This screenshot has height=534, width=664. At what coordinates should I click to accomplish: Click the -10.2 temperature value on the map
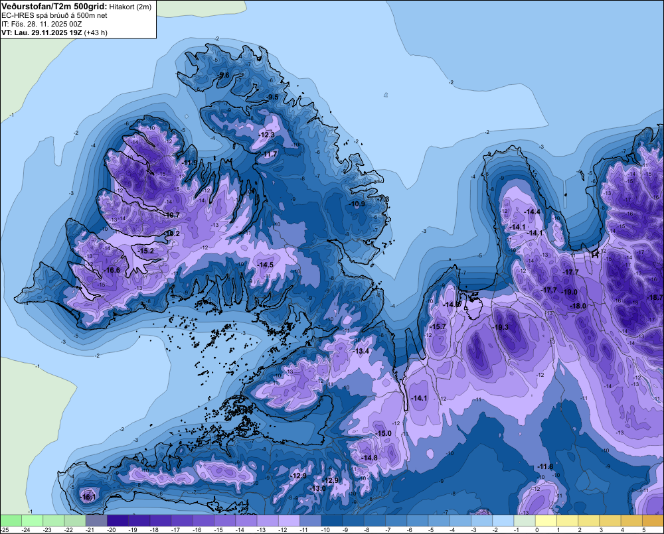[x=171, y=234]
